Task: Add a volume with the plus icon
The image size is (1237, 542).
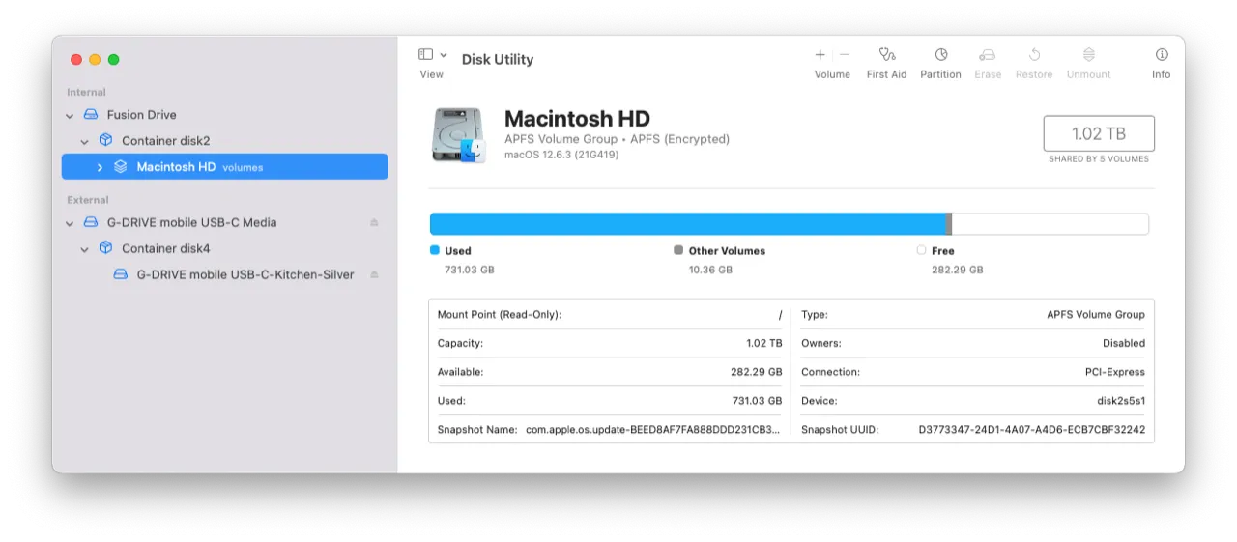Action: (x=820, y=55)
